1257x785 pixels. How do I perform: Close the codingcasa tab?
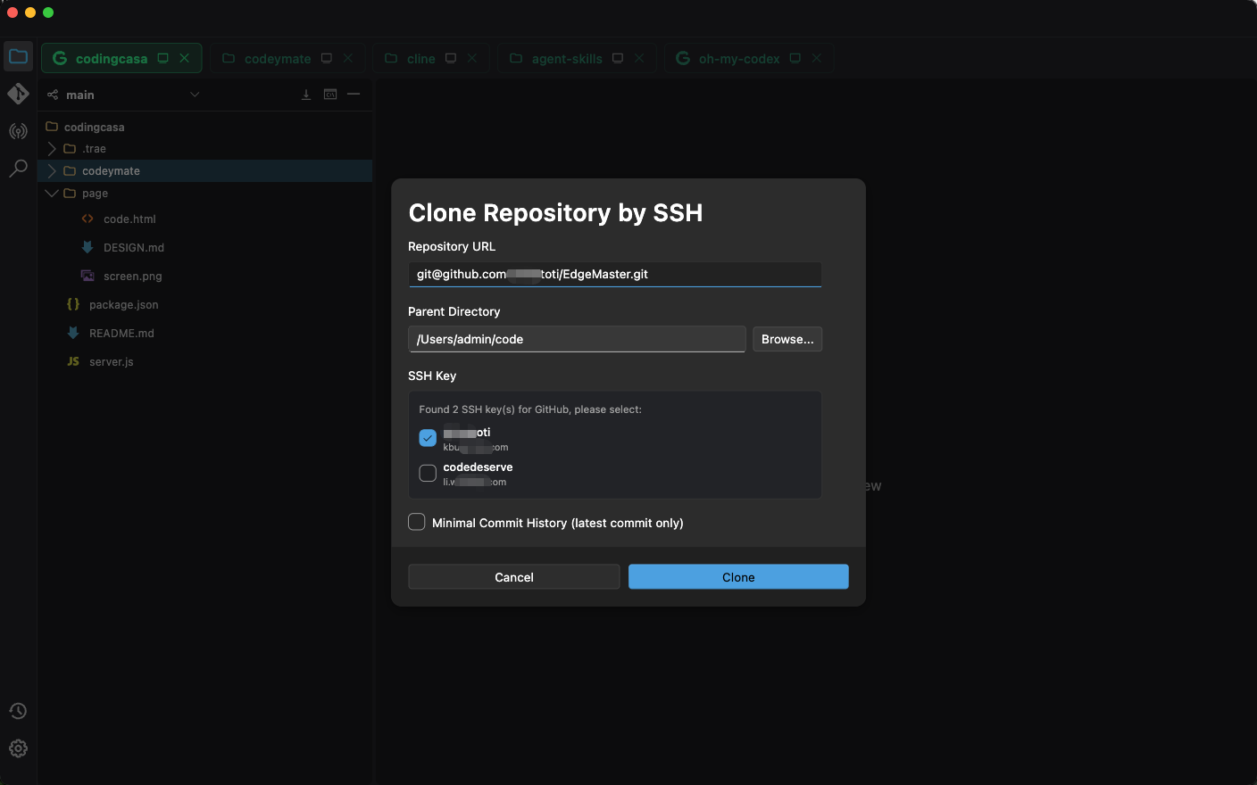184,58
